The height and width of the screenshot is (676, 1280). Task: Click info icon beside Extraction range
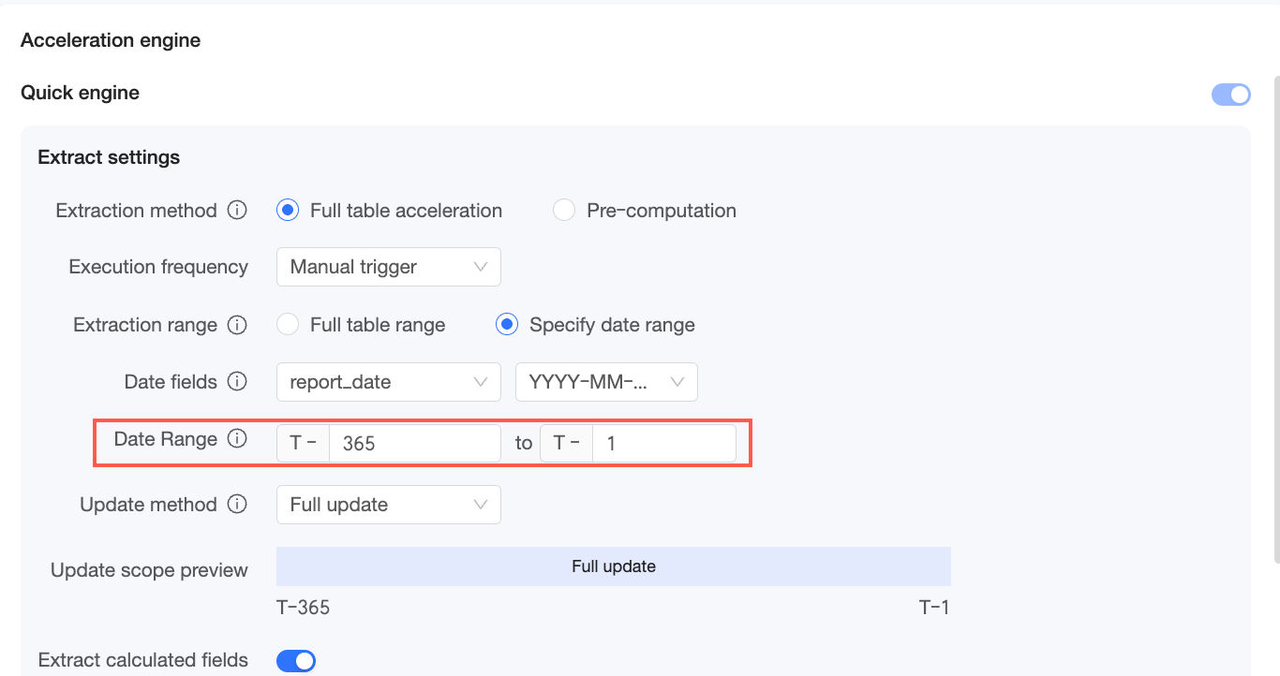point(238,325)
